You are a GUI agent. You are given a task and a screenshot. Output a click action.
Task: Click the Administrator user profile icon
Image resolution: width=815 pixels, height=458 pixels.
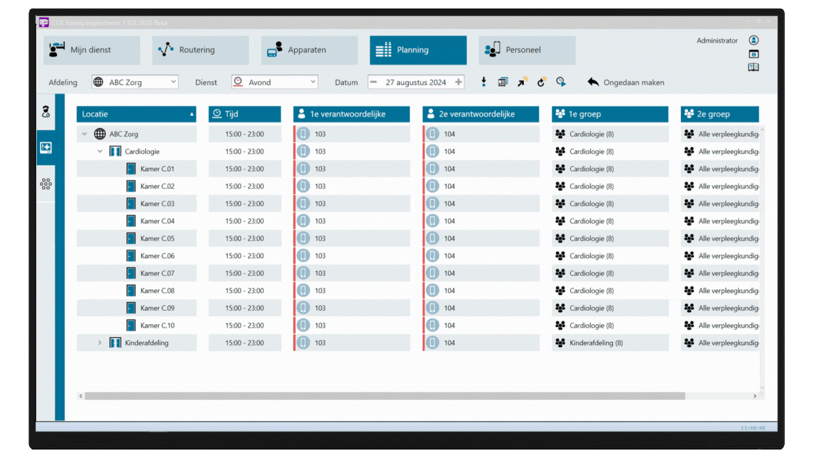click(753, 40)
